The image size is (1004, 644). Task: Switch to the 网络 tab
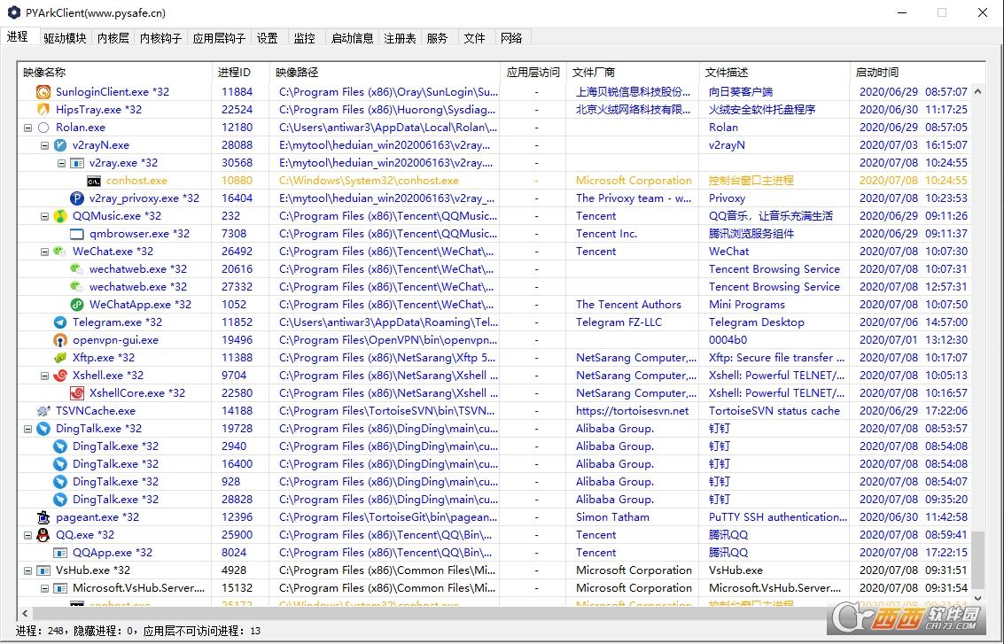pos(511,38)
